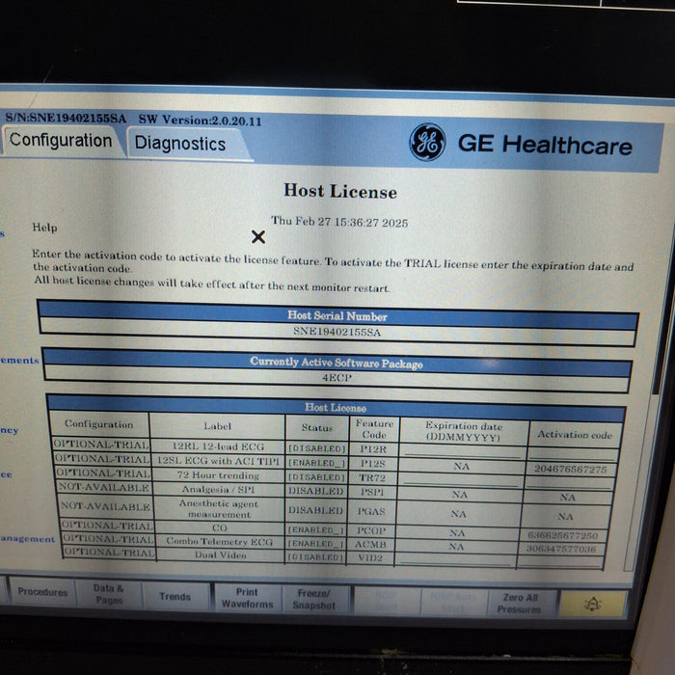Click the Activation code column header

575,434
